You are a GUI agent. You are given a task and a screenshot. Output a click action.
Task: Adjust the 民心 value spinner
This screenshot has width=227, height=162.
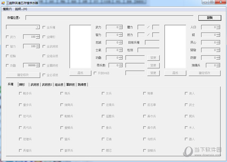click(218, 42)
